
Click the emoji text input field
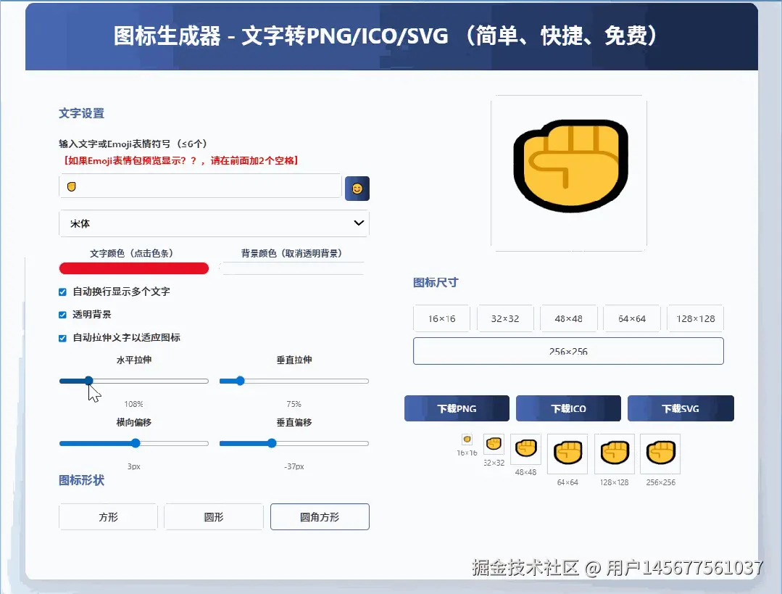pos(200,186)
